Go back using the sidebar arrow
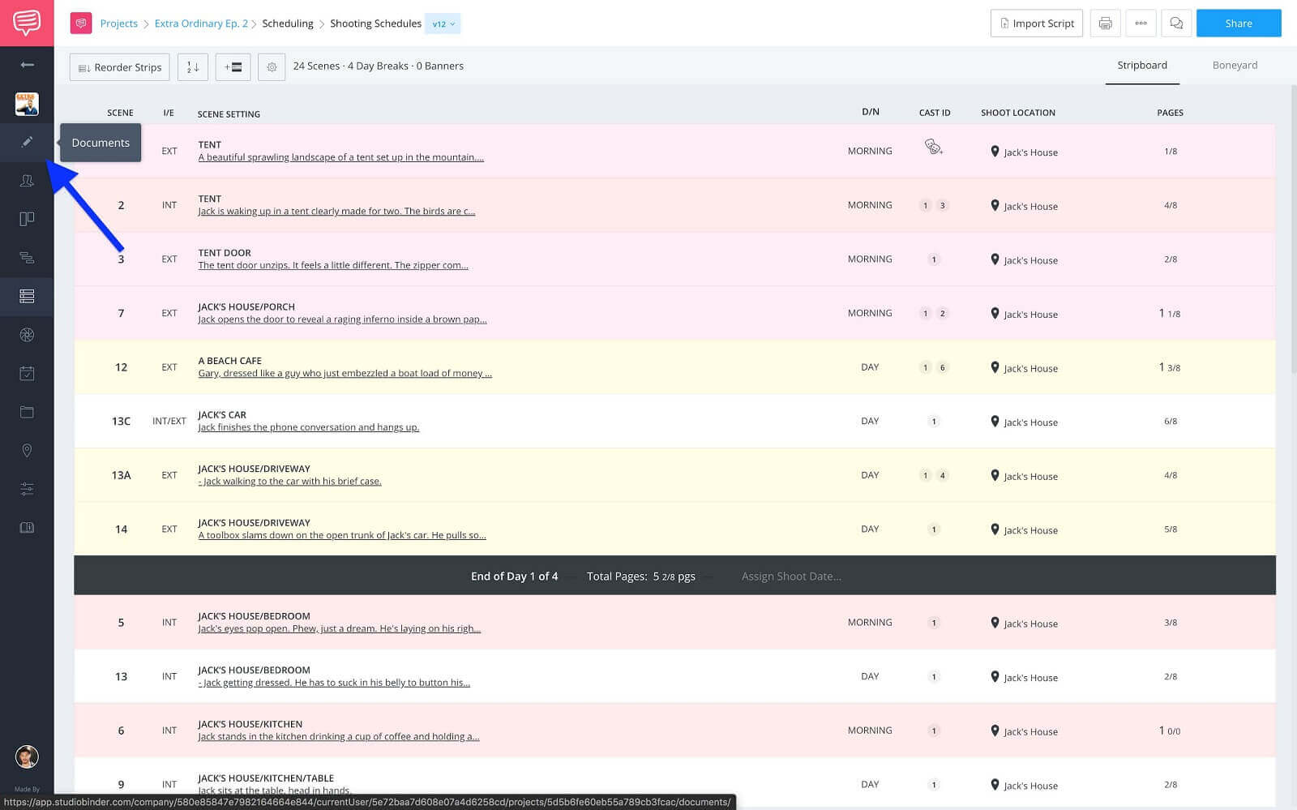This screenshot has height=810, width=1297. pyautogui.click(x=27, y=65)
